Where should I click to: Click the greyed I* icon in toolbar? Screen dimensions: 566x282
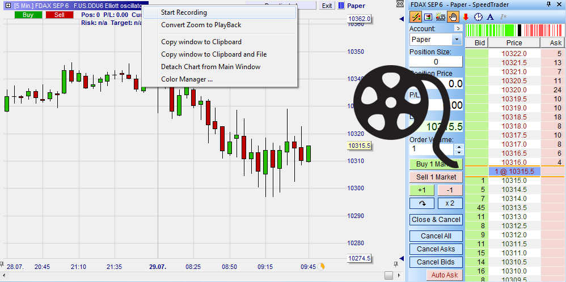[x=502, y=16]
